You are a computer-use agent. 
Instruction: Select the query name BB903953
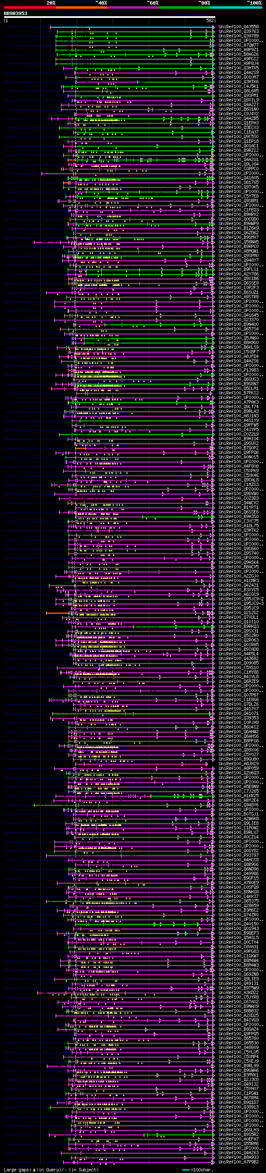coord(15,13)
